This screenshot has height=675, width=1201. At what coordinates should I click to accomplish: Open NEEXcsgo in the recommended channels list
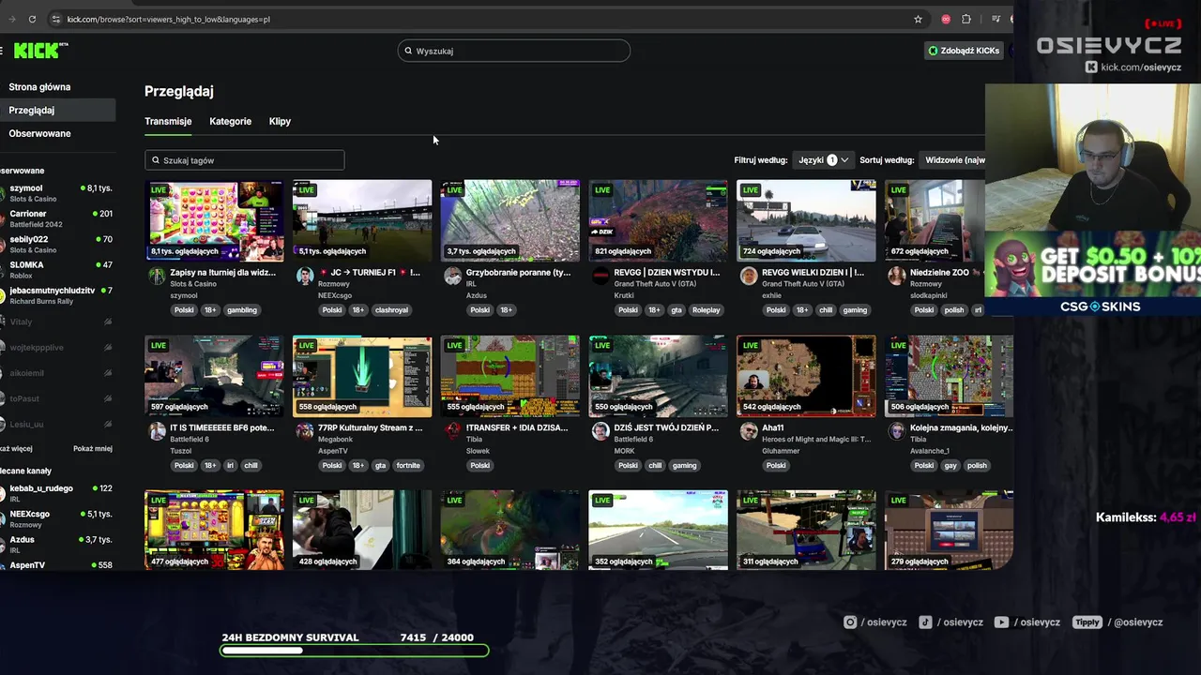click(56, 518)
